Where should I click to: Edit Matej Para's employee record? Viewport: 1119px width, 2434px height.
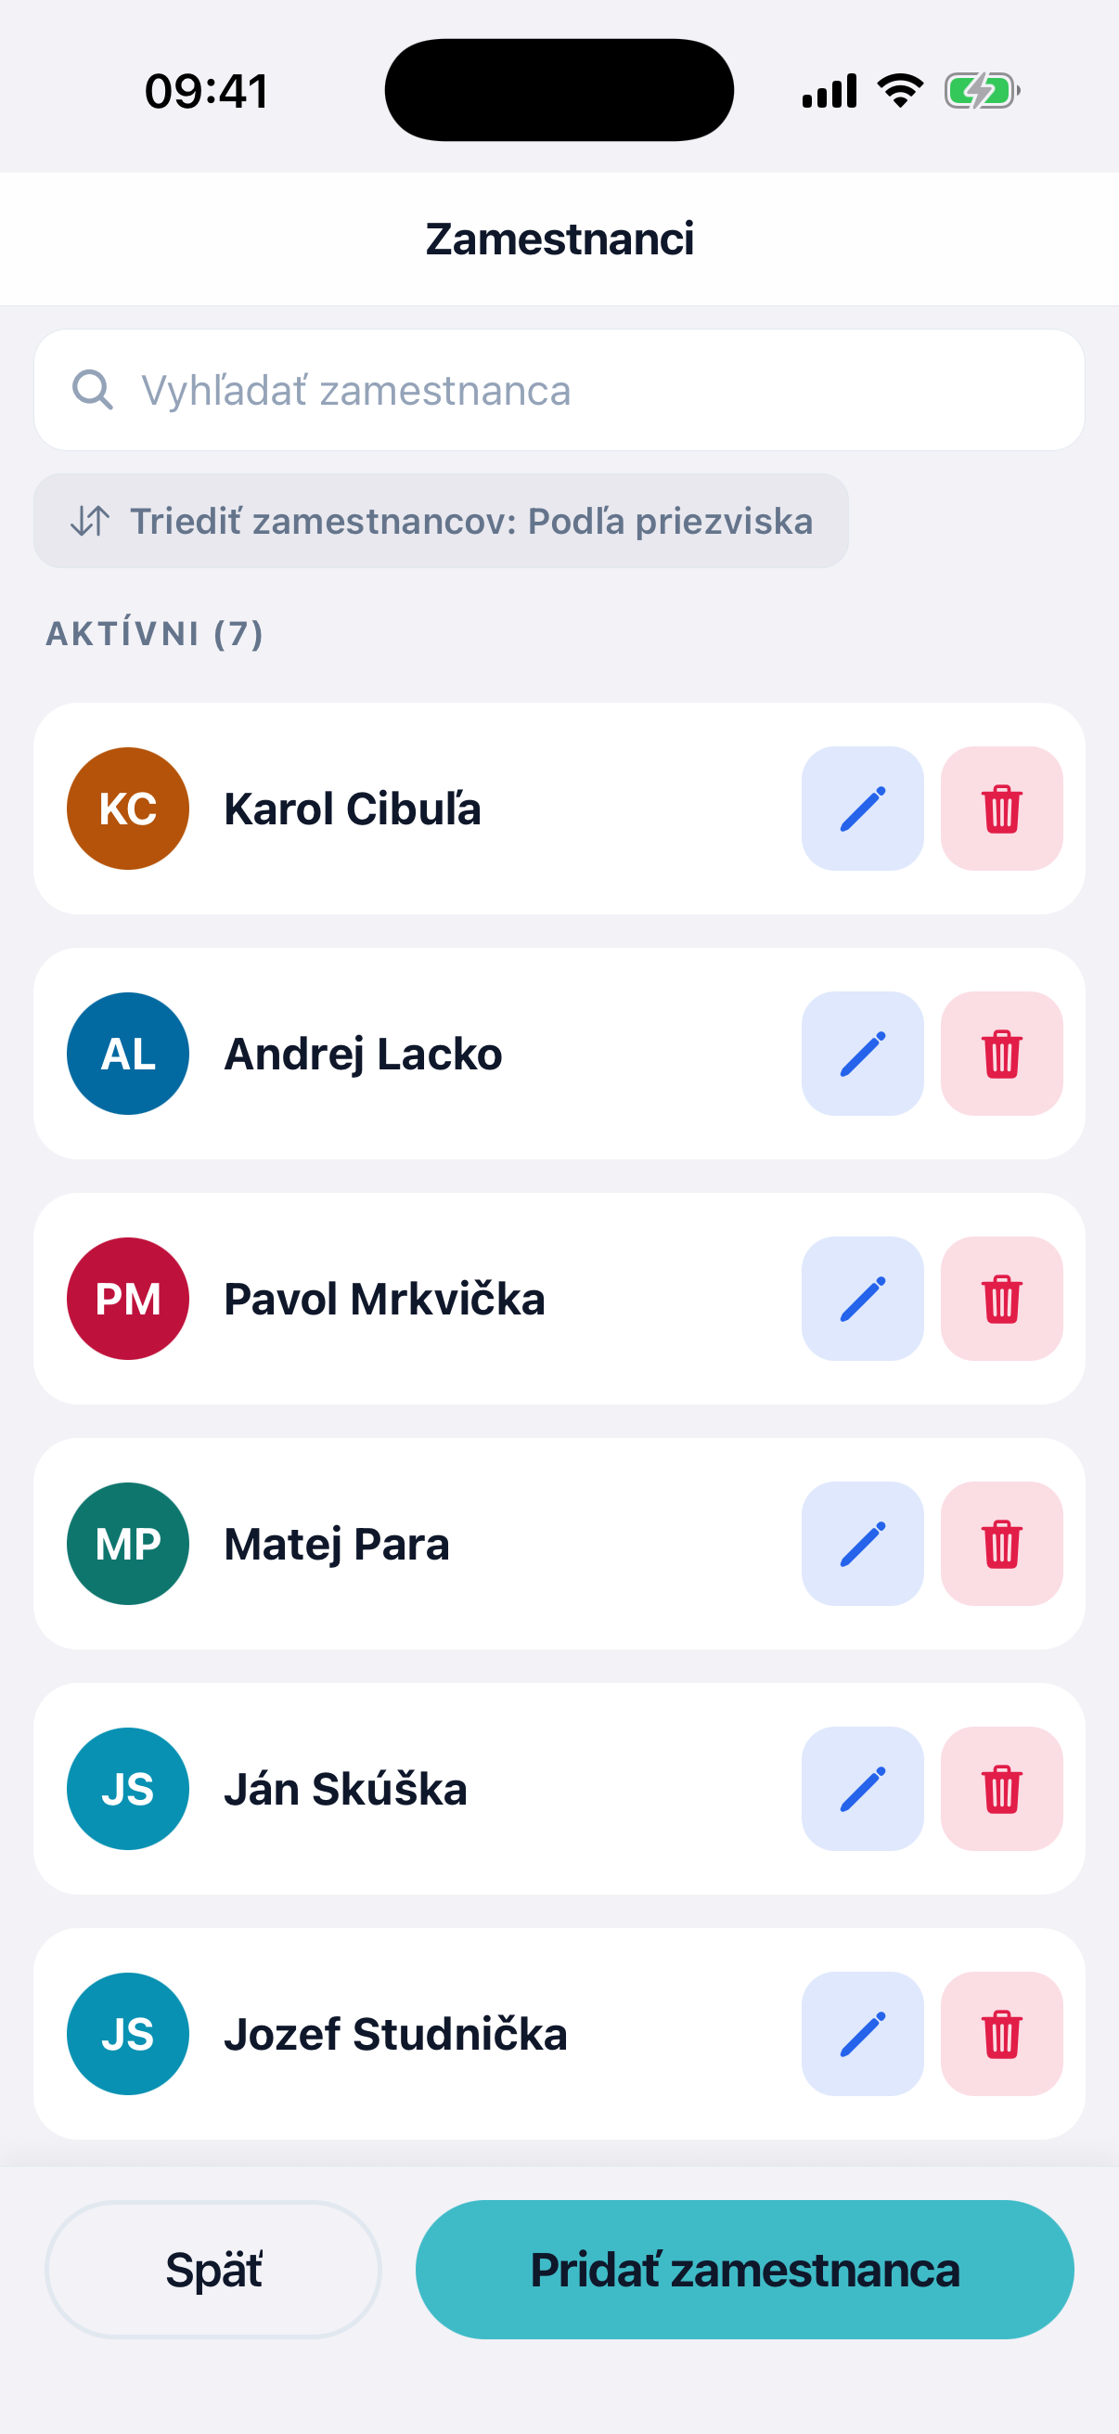click(862, 1543)
